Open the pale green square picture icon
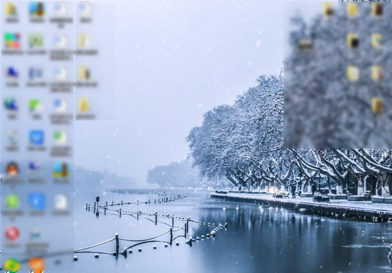Image resolution: width=392 pixels, height=273 pixels. tap(36, 41)
